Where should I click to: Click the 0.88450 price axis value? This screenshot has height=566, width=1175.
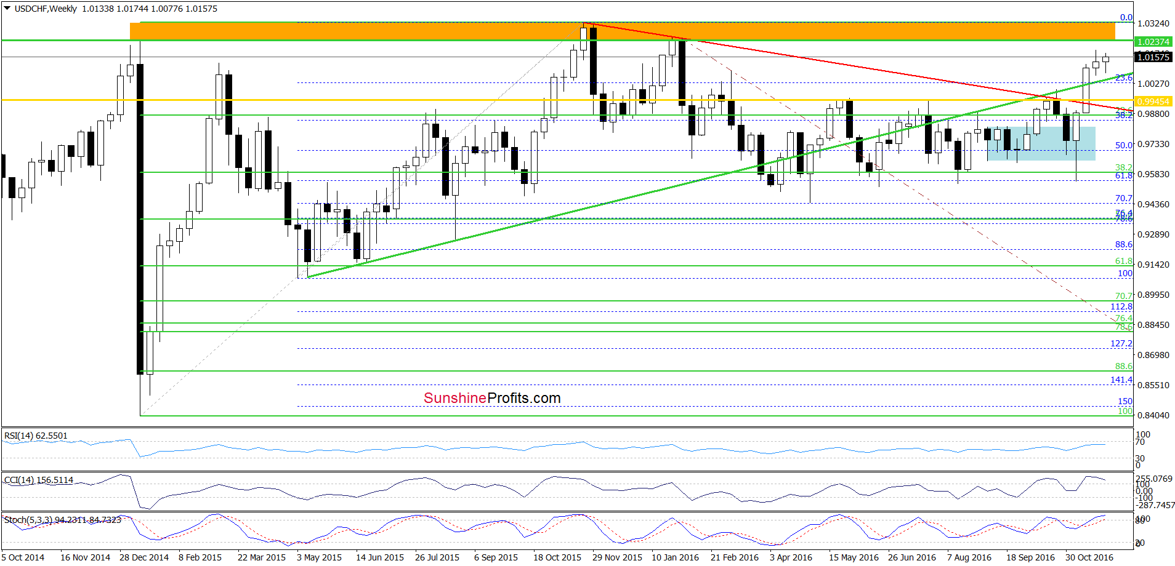(1153, 325)
